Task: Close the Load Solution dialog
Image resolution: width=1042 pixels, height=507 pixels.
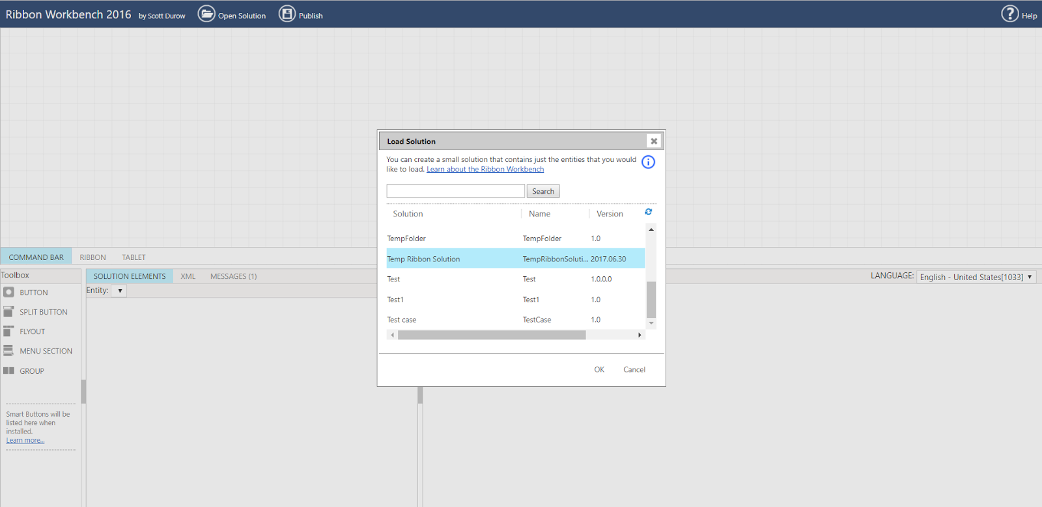Action: coord(654,141)
